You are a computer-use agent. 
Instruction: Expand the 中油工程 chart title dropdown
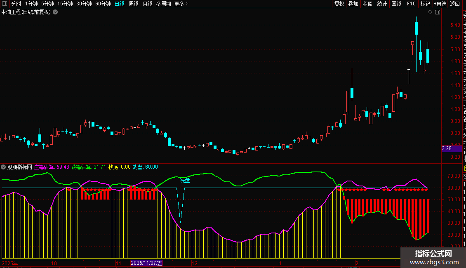click(x=55, y=12)
